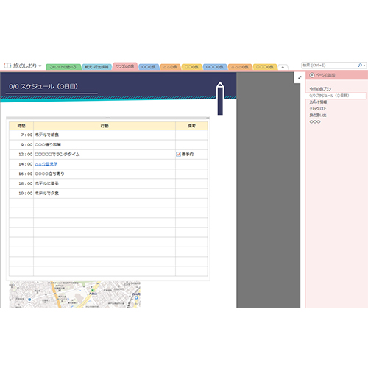Click the note container top drag handle

pyautogui.click(x=108, y=118)
